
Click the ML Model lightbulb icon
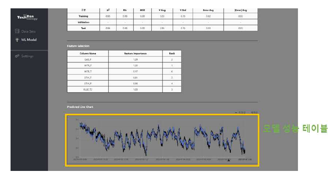tap(17, 40)
